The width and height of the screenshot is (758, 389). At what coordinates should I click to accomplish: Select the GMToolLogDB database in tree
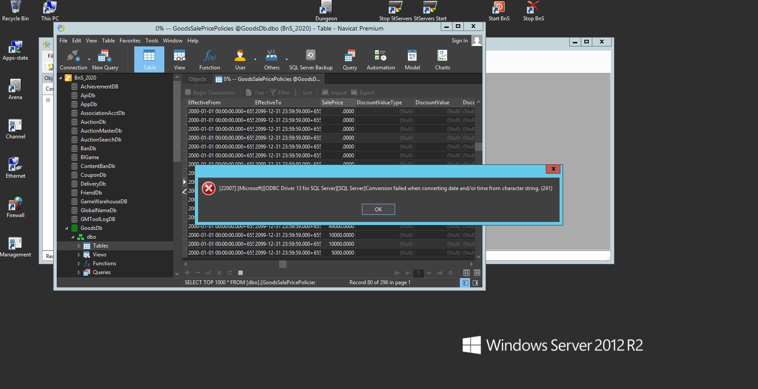98,219
